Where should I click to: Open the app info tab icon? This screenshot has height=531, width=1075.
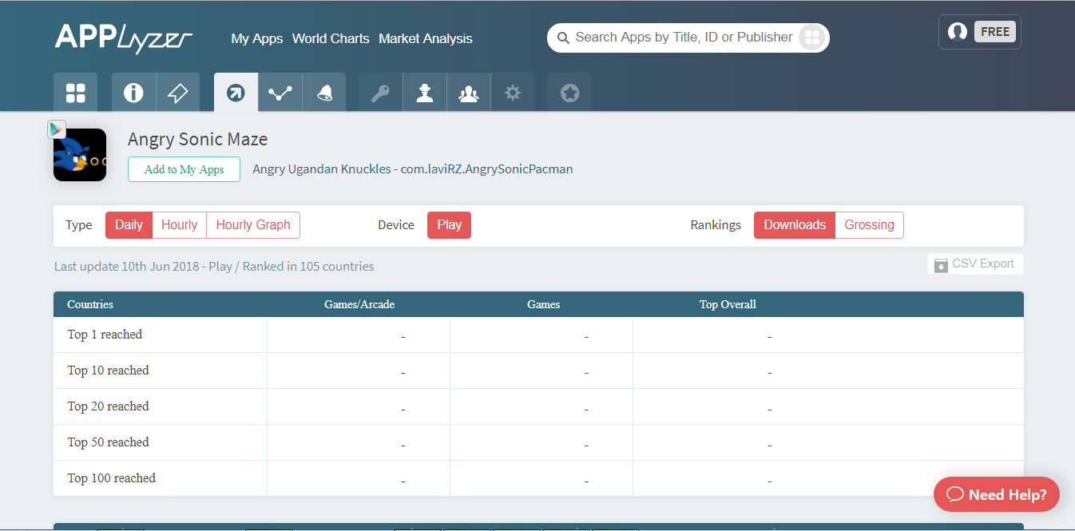click(x=133, y=93)
